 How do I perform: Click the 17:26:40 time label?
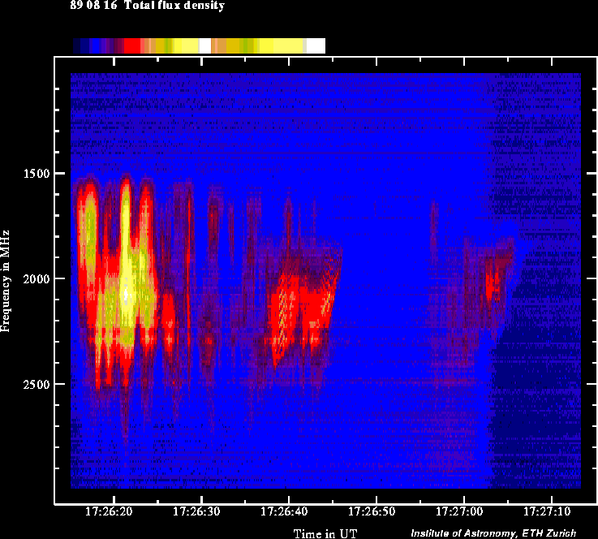coord(284,511)
